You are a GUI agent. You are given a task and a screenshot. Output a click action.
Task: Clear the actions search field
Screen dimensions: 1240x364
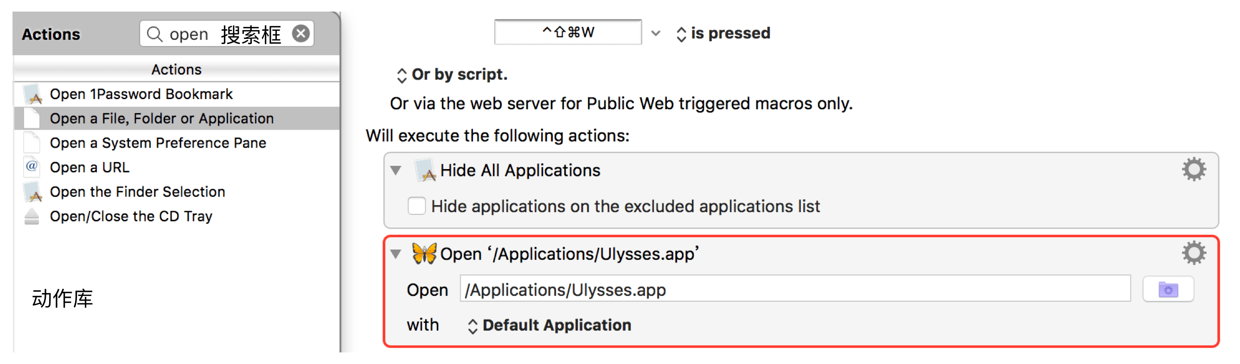(x=301, y=34)
